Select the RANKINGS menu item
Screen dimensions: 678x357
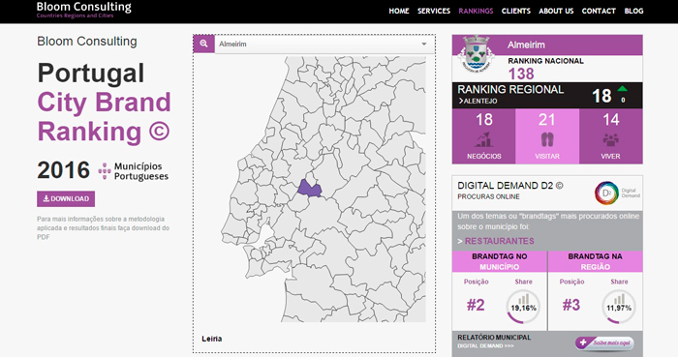tap(476, 11)
